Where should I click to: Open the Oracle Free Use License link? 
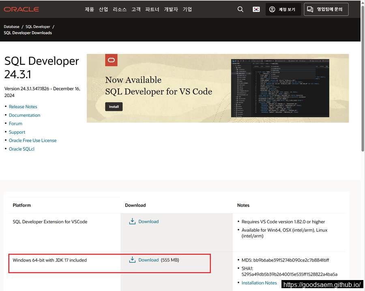pyautogui.click(x=32, y=141)
